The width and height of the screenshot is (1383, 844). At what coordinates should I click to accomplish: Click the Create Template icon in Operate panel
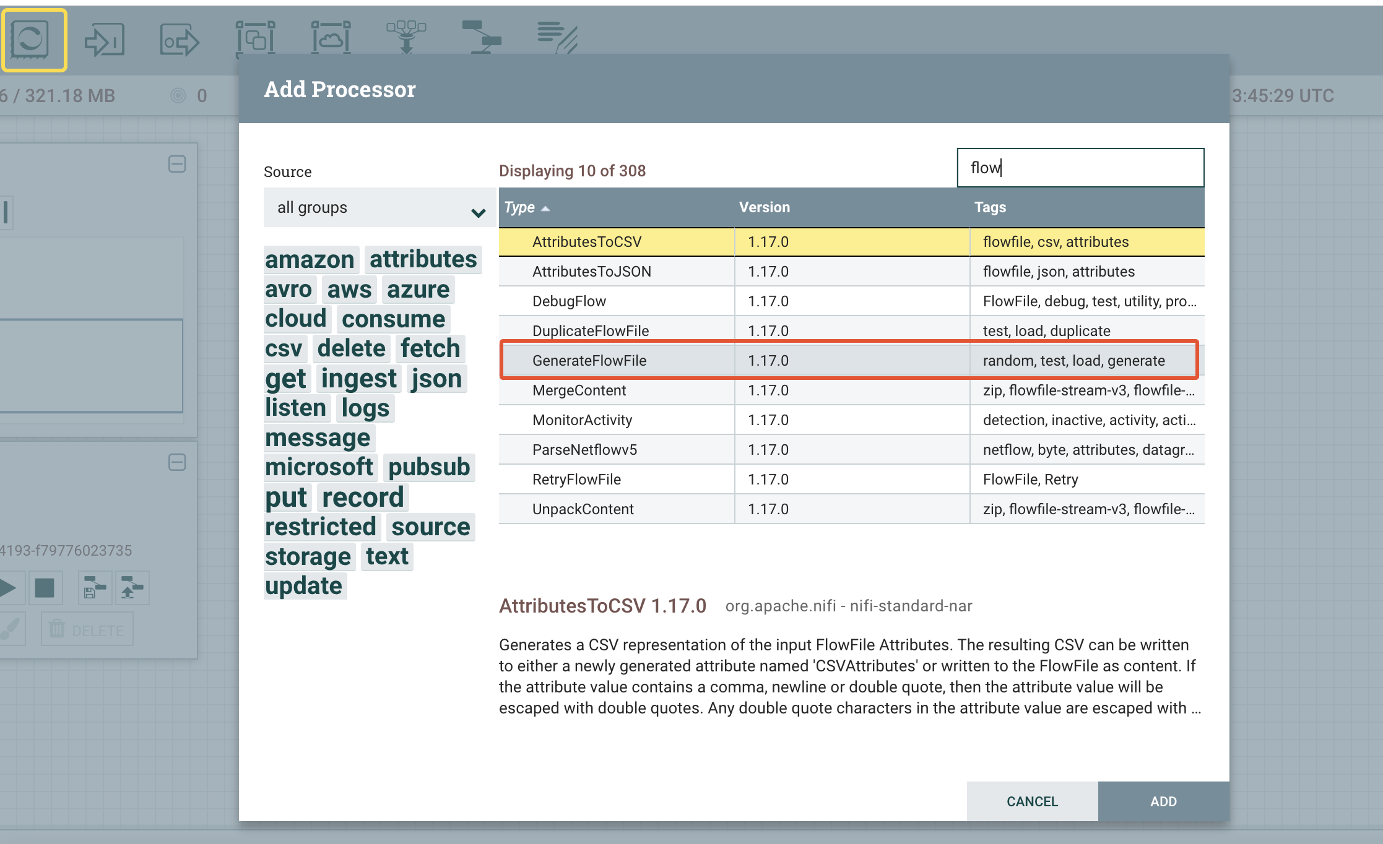pos(95,588)
